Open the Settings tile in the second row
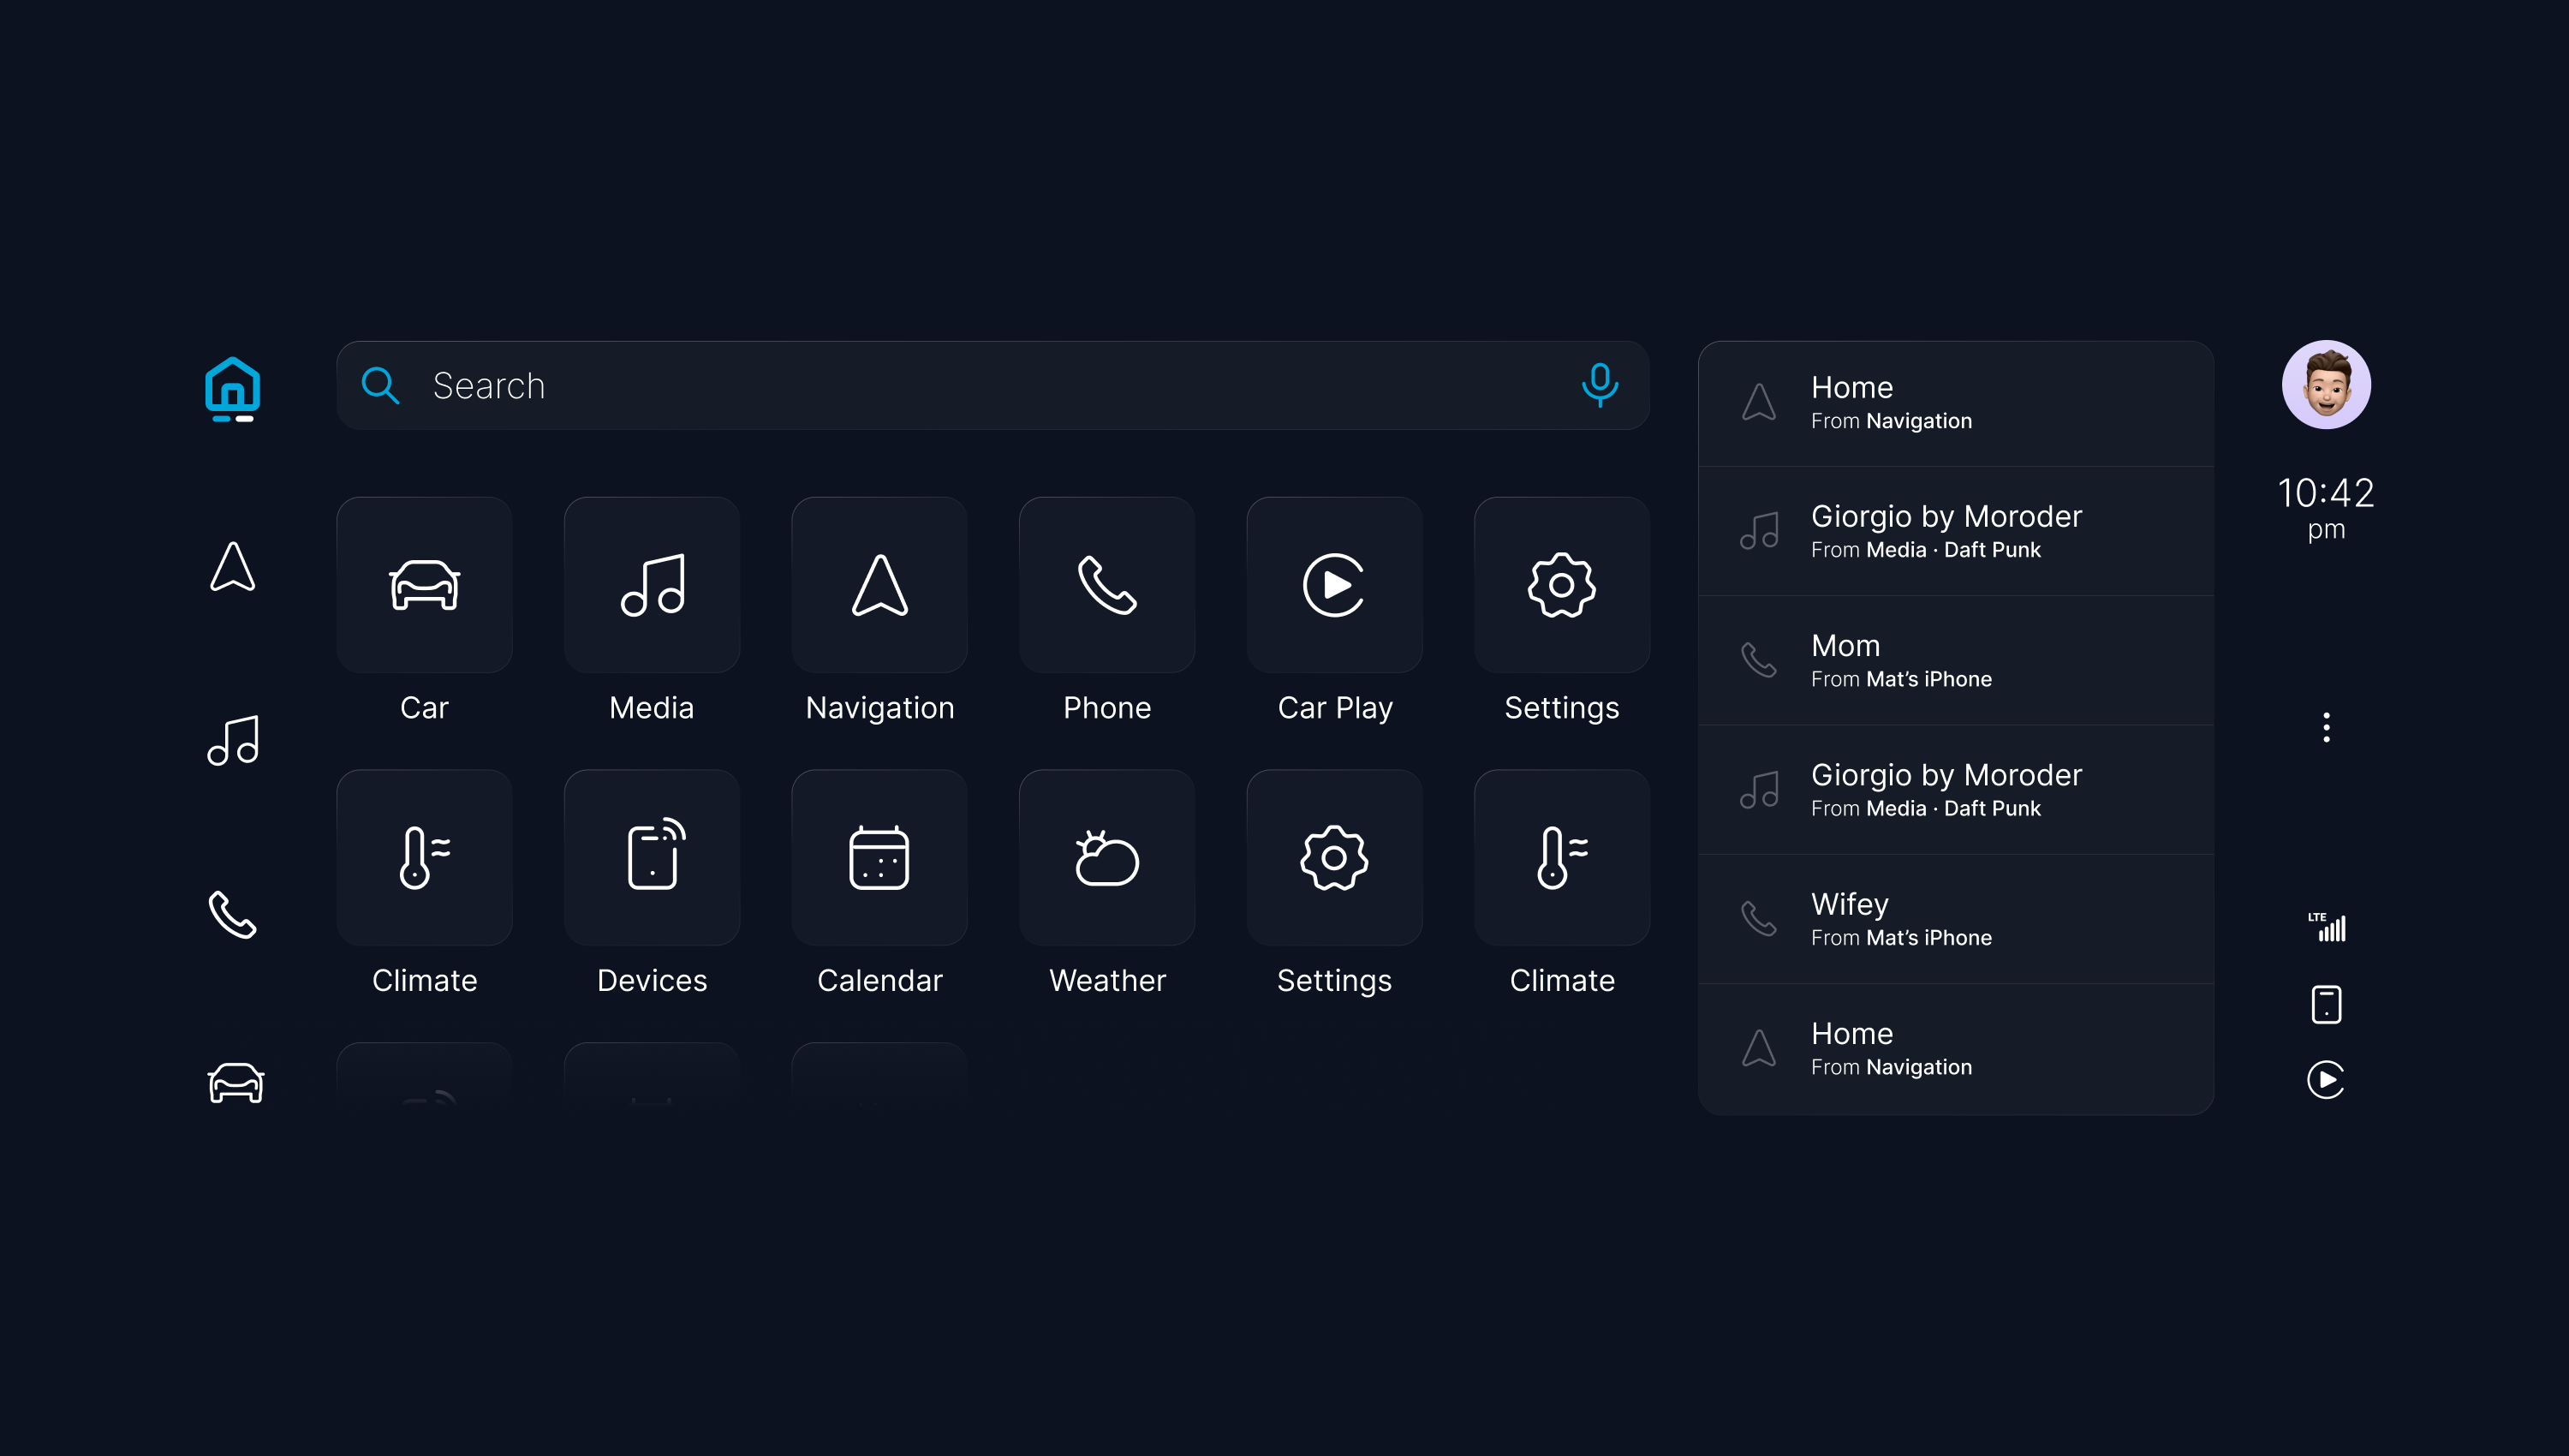 point(1334,857)
